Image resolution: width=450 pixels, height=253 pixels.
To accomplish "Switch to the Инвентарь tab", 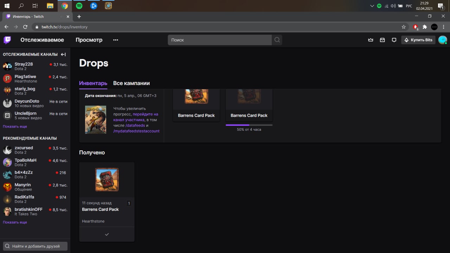I will pyautogui.click(x=93, y=83).
